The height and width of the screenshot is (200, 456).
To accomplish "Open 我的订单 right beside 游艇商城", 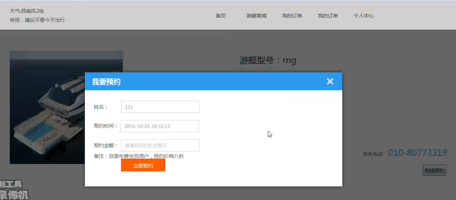I will pos(292,16).
